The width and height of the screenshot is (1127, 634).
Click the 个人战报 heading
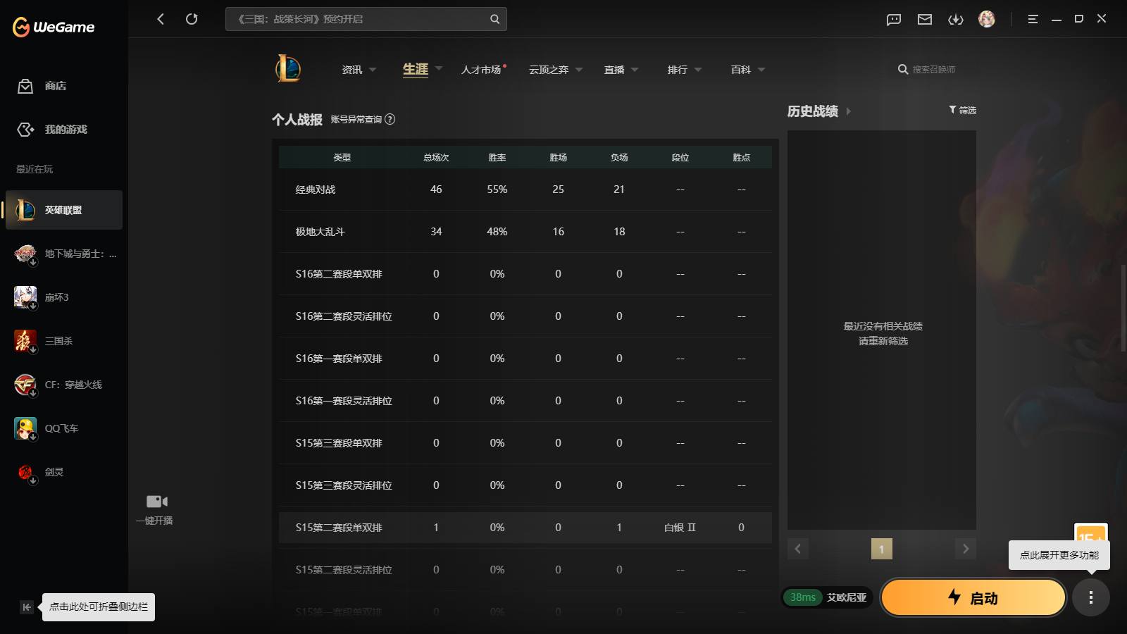[x=297, y=120]
